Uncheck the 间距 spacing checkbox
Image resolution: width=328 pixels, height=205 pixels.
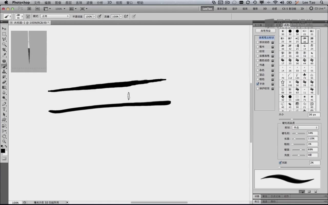point(280,163)
